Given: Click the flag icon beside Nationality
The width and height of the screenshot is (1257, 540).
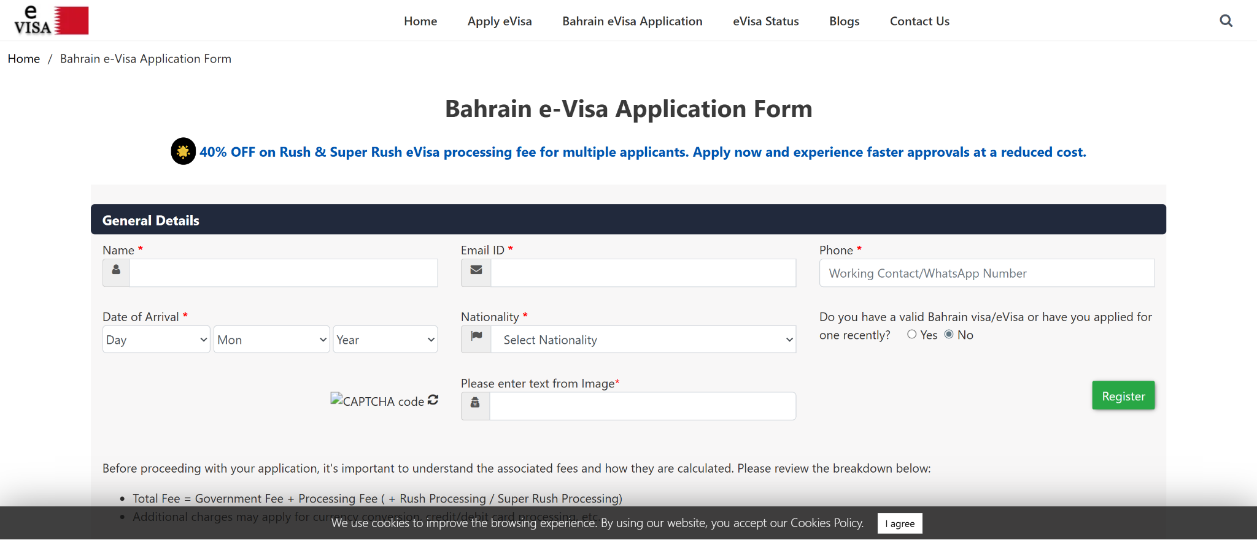Looking at the screenshot, I should pyautogui.click(x=476, y=337).
